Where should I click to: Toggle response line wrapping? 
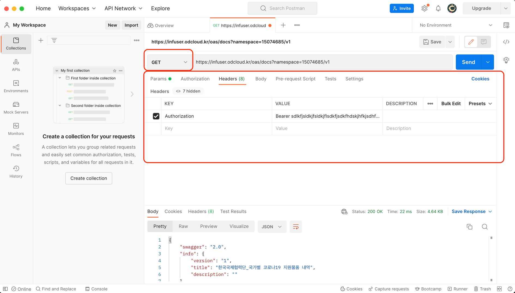pos(296,227)
